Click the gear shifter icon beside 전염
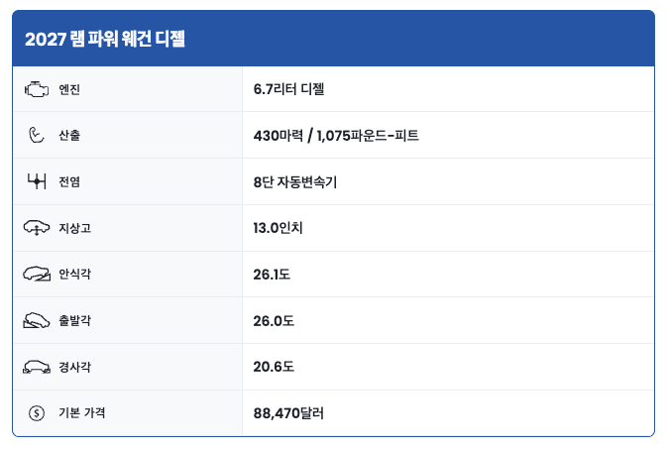The image size is (667, 450). pyautogui.click(x=37, y=181)
